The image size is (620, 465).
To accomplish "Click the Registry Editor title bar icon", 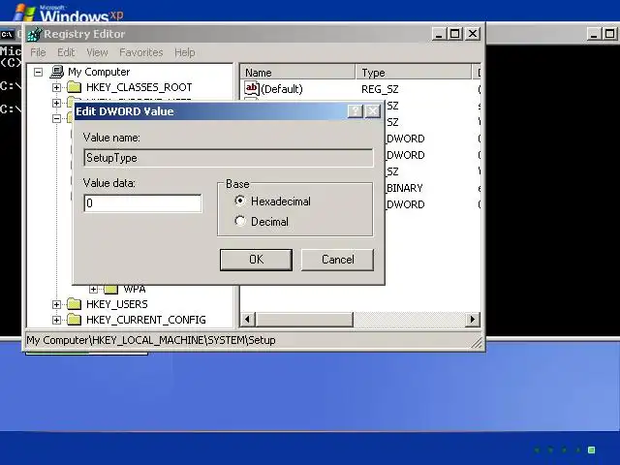I will click(34, 34).
